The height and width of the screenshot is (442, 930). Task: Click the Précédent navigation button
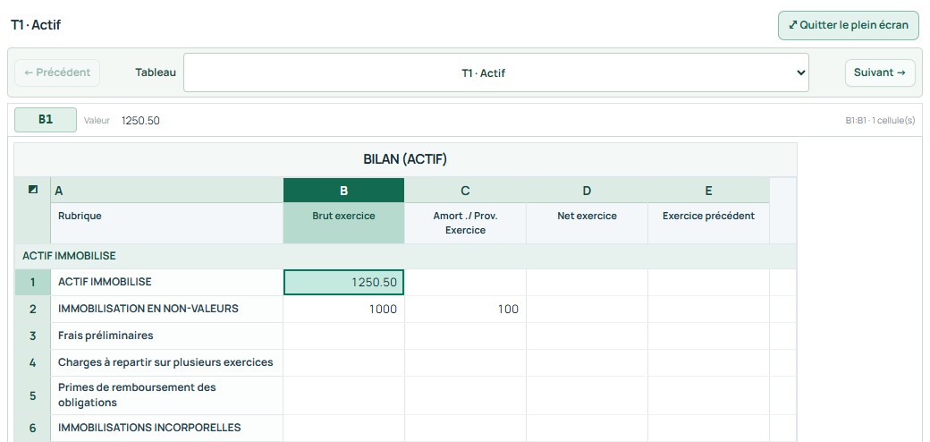click(57, 72)
